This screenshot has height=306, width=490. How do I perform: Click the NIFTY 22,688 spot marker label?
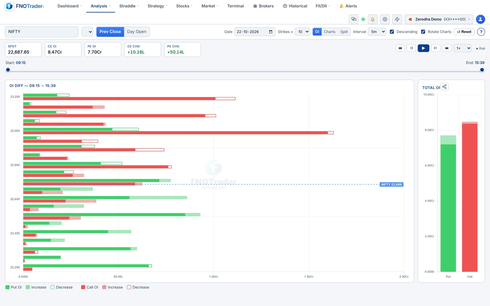(x=391, y=184)
